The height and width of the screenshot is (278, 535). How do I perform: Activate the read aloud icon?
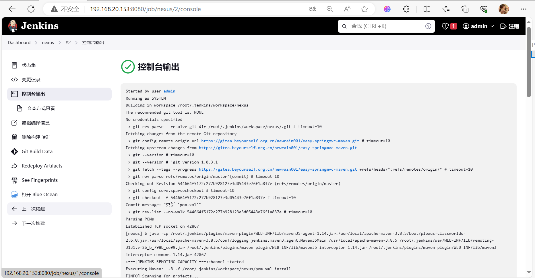(x=347, y=9)
